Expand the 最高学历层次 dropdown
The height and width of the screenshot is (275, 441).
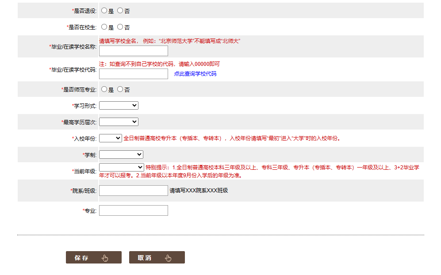point(119,122)
